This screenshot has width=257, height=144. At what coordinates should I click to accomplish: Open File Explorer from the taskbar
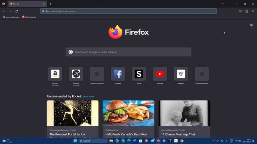[x=111, y=141]
